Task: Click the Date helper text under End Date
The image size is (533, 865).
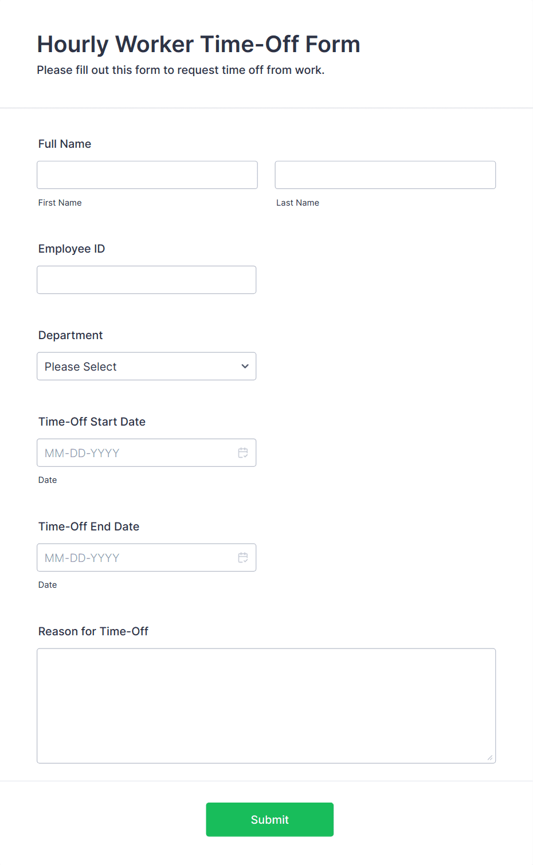Action: click(48, 585)
